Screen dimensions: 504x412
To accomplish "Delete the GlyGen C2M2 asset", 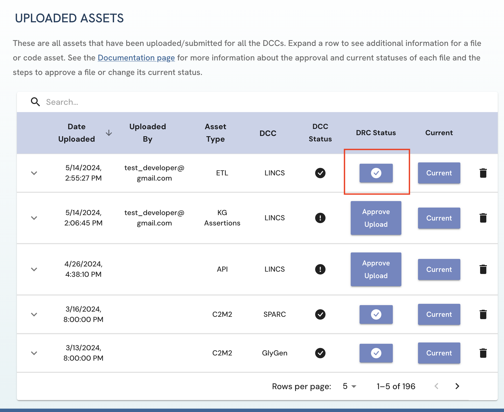I will click(x=483, y=353).
